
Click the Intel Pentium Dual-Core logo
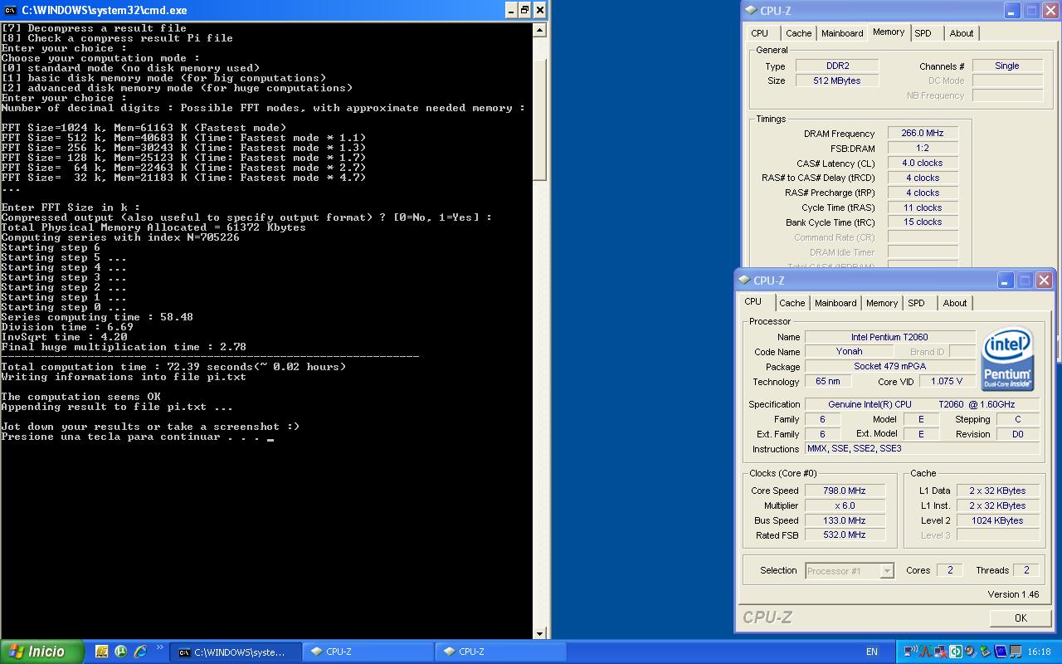[x=1007, y=359]
